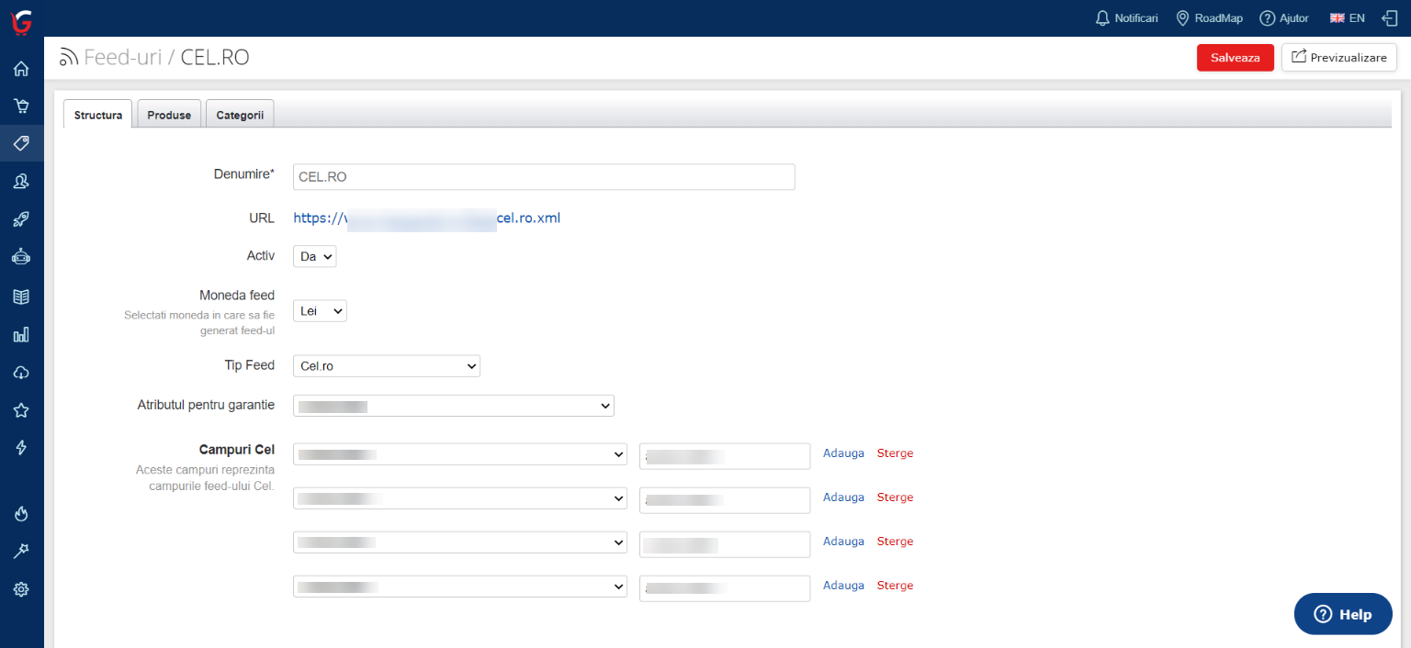Click Sterge in fourth Campuri Cel row
The width and height of the screenshot is (1411, 648).
[x=896, y=586]
